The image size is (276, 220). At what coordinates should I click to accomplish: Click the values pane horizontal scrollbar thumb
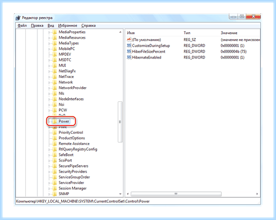point(176,194)
